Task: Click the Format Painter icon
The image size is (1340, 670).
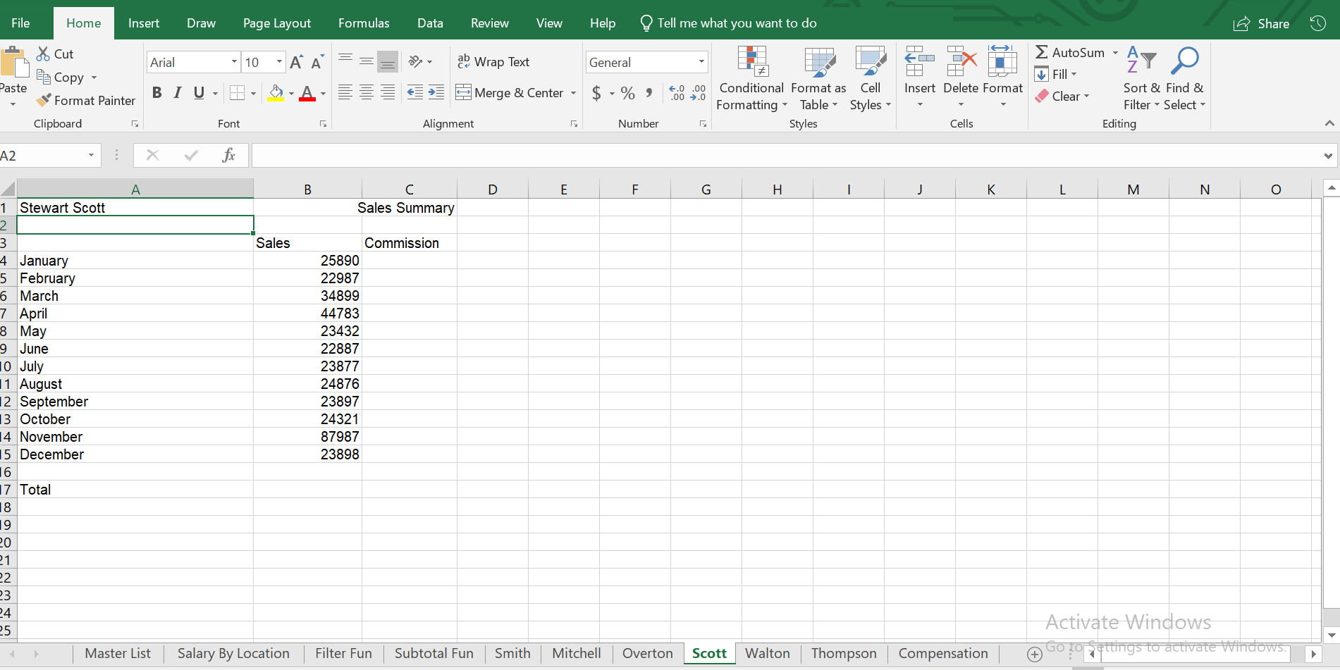Action: click(x=44, y=101)
